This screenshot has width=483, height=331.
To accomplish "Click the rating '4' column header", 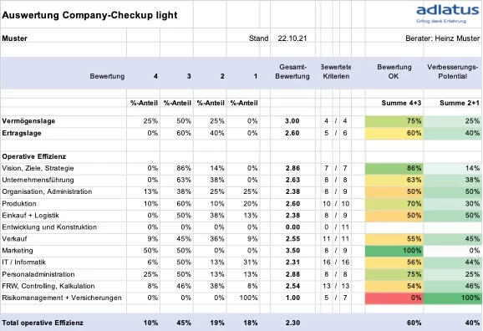I will coord(155,76).
